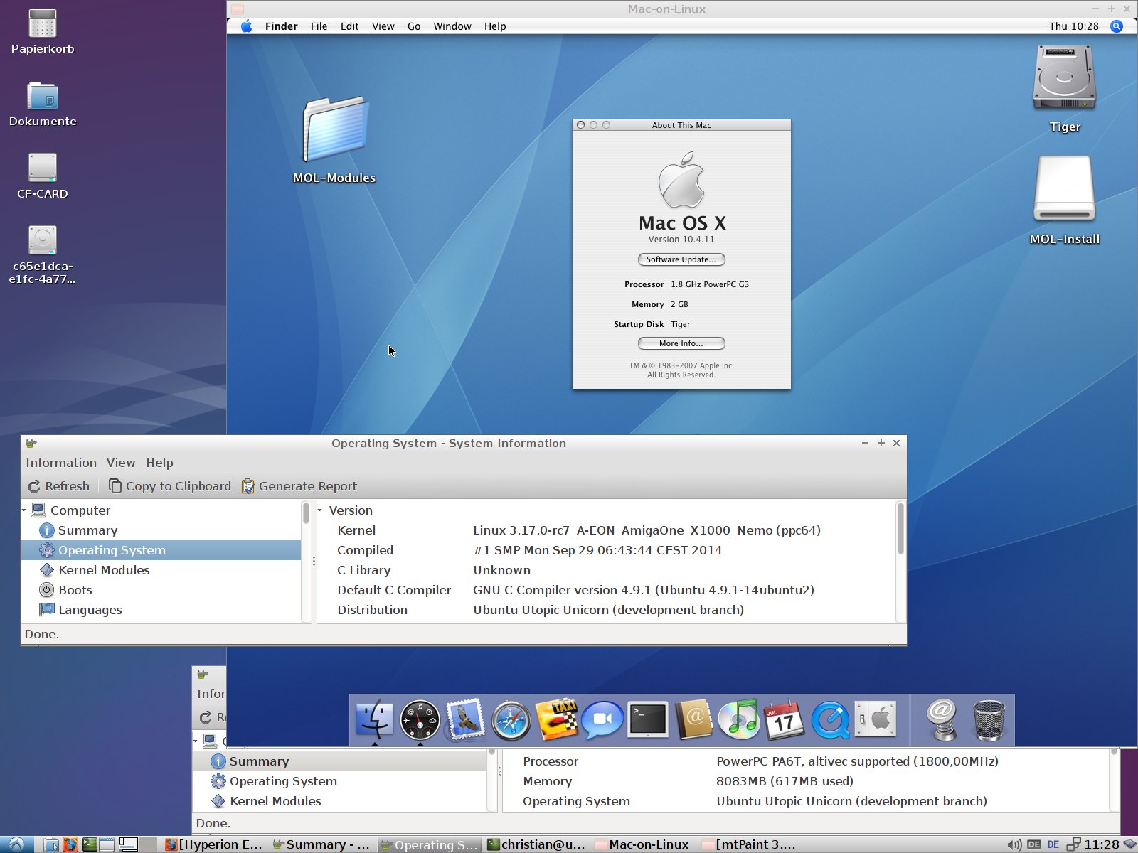Click the Spotlight search icon
1138x853 pixels.
1117,26
